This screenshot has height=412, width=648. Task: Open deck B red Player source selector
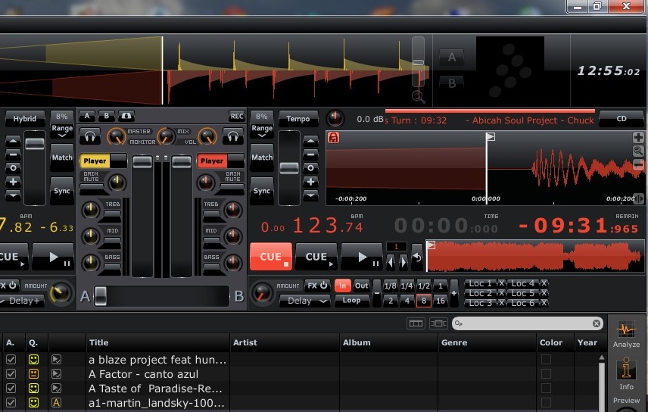[x=212, y=161]
